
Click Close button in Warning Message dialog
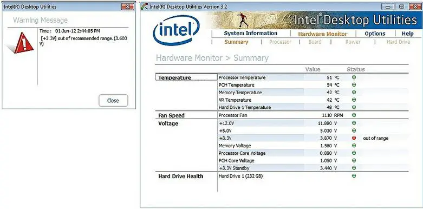click(x=113, y=101)
